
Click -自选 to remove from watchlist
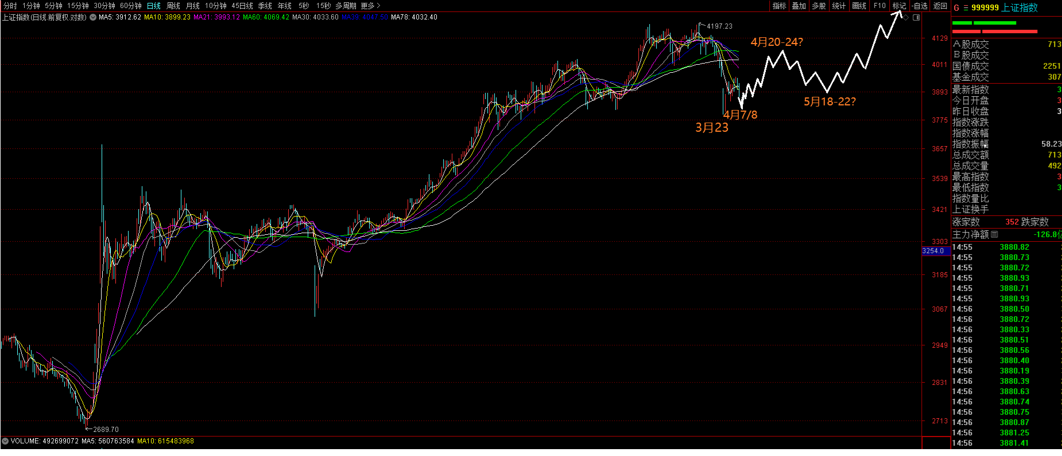(920, 6)
